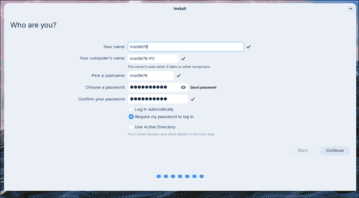359x198 pixels.
Task: Click the "Your computer's name:" label
Action: (x=103, y=58)
